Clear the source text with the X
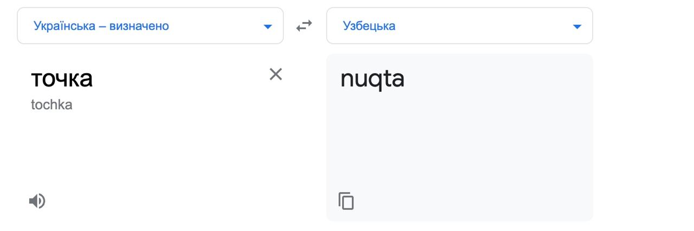The width and height of the screenshot is (694, 231). click(x=276, y=74)
